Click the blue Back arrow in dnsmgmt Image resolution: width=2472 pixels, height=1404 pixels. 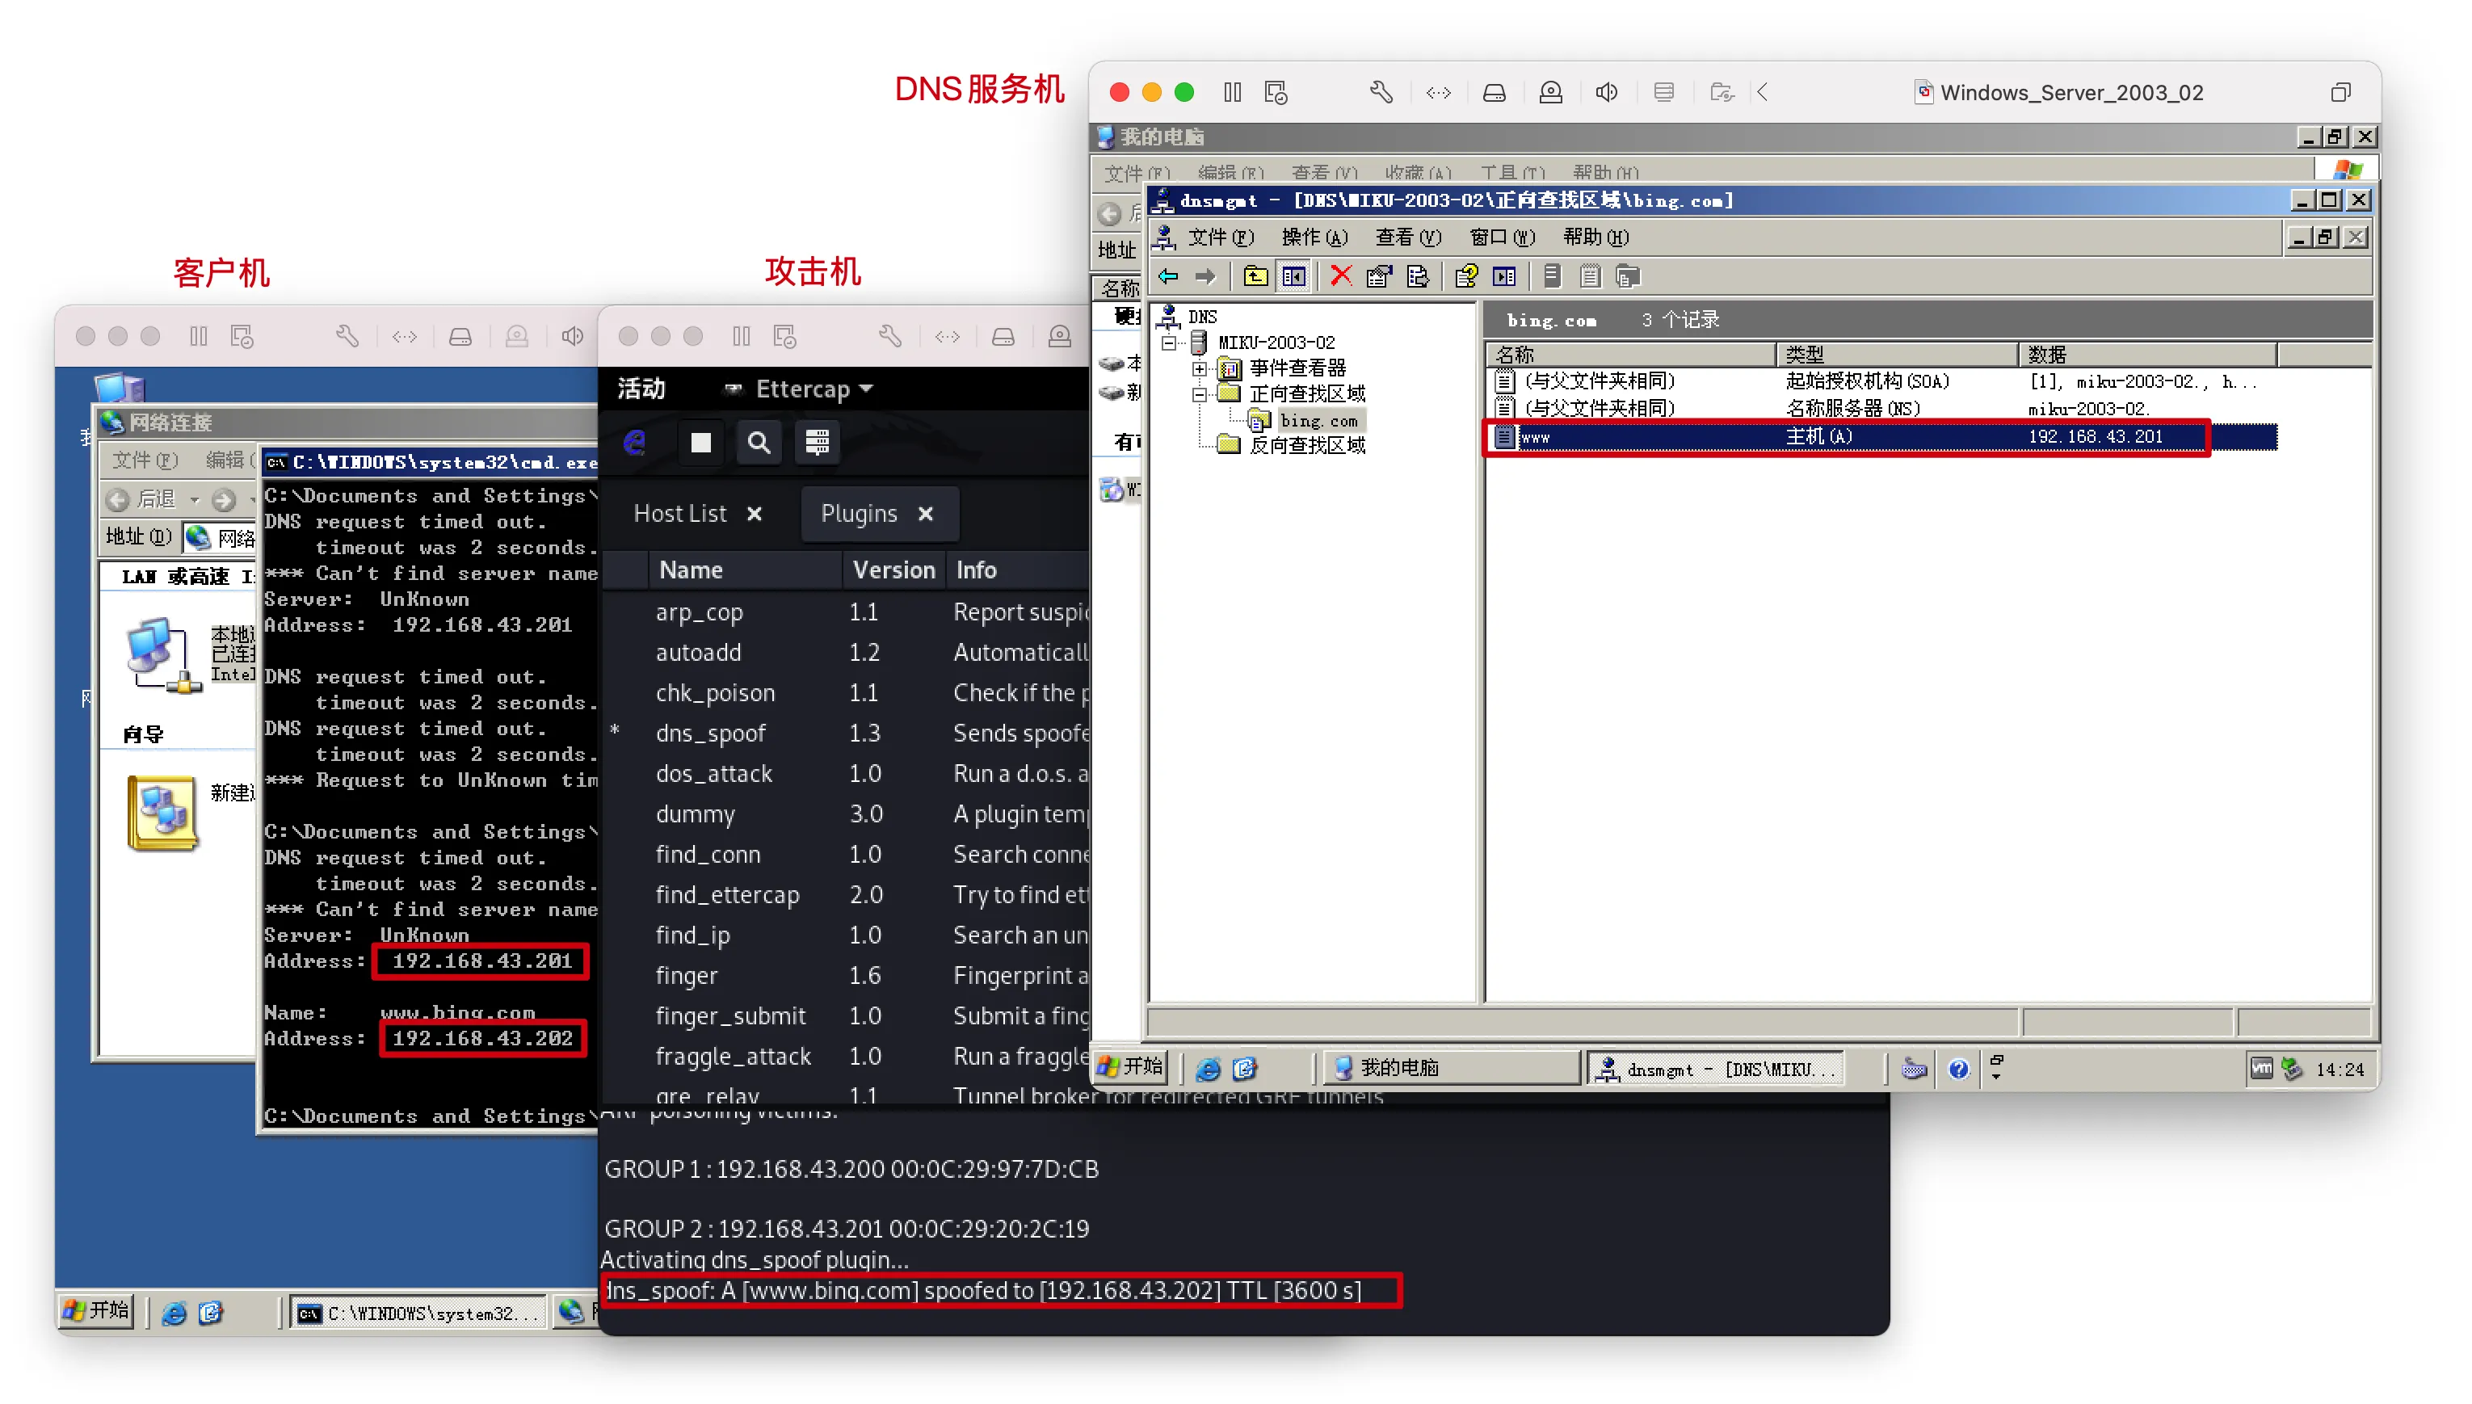click(x=1168, y=277)
